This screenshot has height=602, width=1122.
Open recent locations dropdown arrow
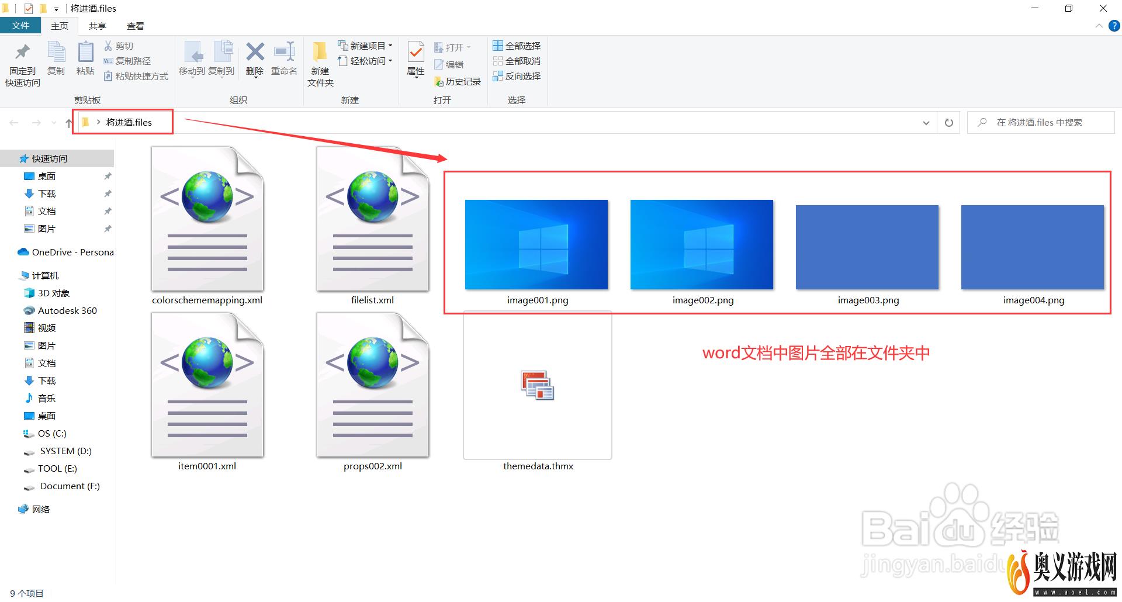click(x=54, y=123)
